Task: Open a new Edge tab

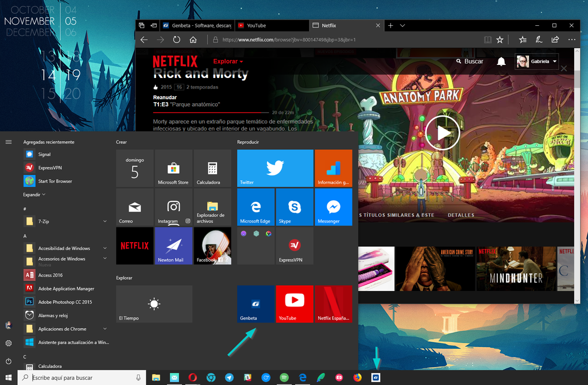Action: point(390,25)
